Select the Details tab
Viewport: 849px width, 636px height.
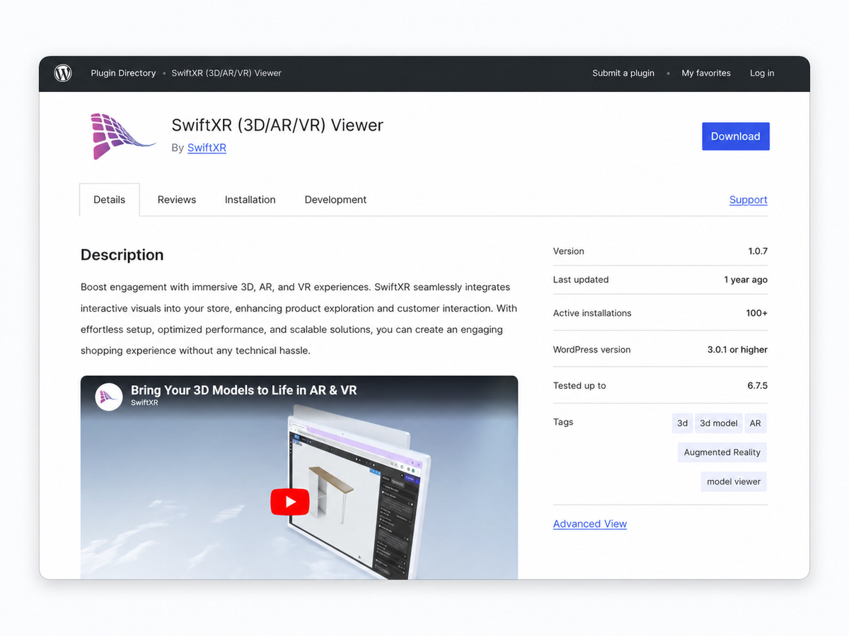(110, 199)
